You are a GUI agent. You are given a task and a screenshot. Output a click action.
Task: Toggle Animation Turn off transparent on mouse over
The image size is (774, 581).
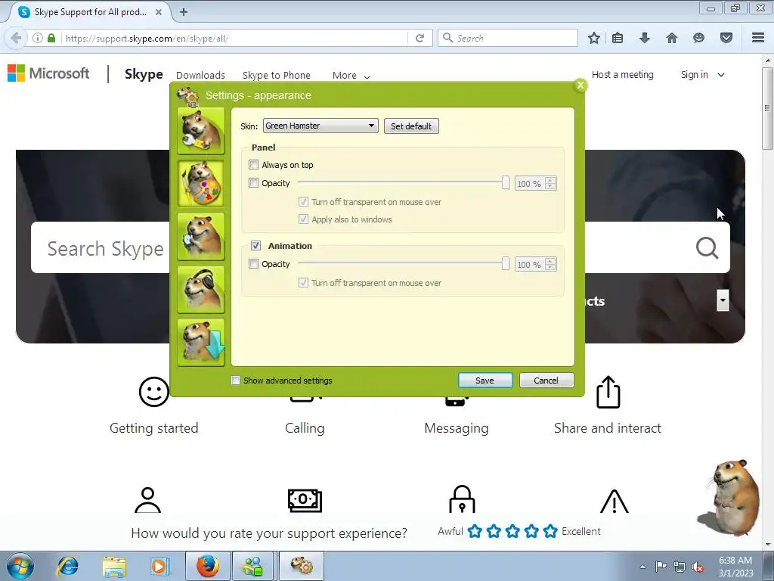[304, 283]
